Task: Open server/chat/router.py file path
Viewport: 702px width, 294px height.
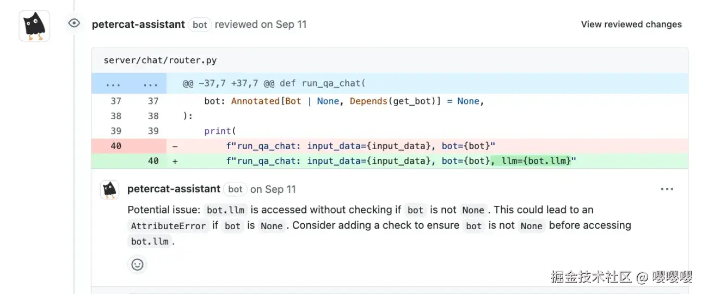Action: (160, 60)
